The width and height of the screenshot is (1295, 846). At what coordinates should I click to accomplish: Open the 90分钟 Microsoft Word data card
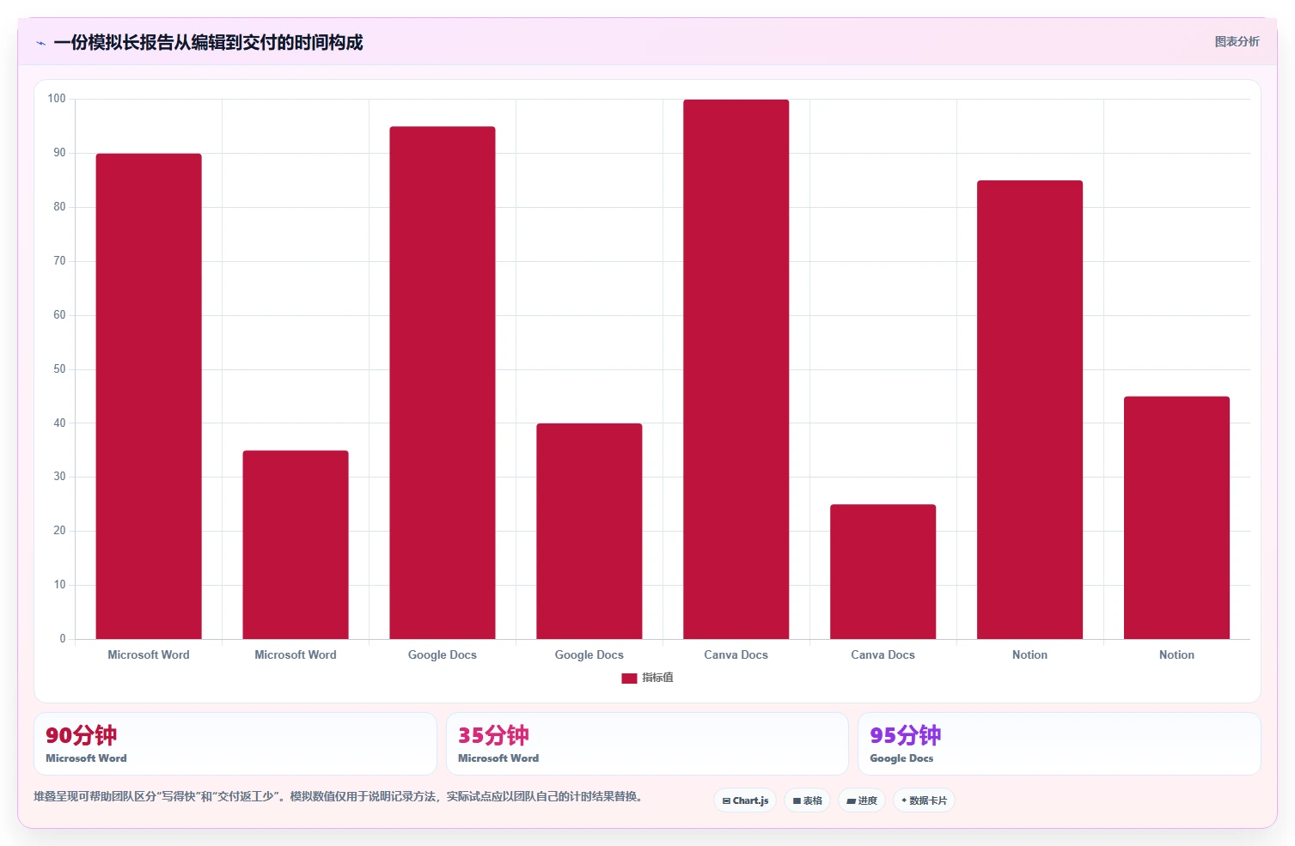point(235,744)
